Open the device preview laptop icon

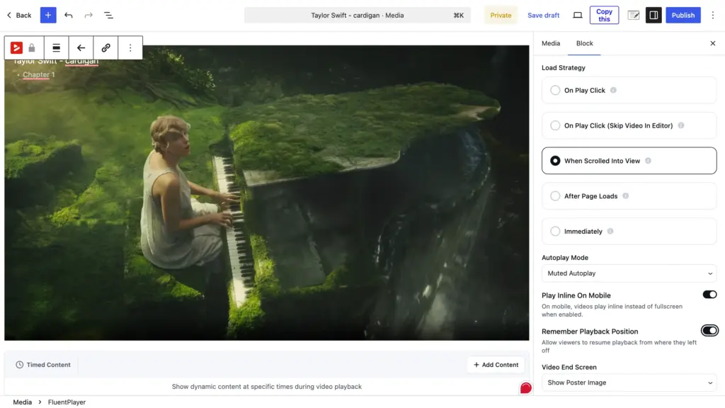coord(578,16)
